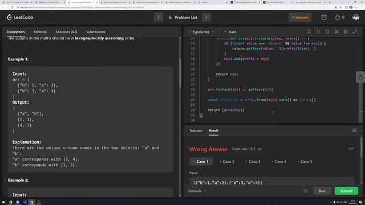This screenshot has width=365, height=205.
Task: Click the format code braces icon
Action: (318, 32)
